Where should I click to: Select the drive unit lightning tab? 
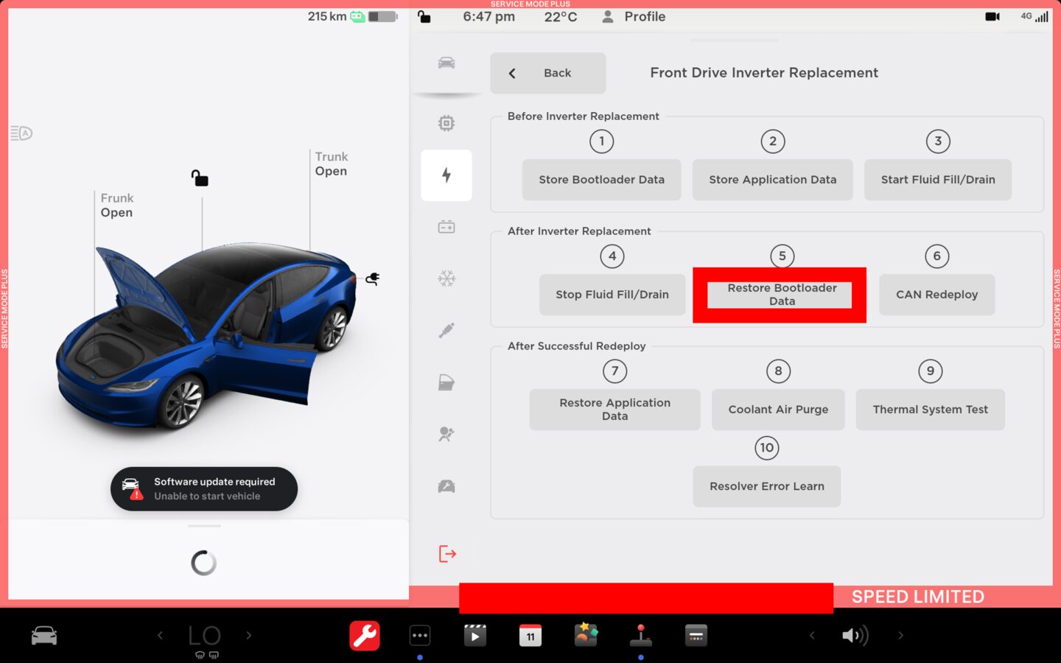[x=447, y=175]
